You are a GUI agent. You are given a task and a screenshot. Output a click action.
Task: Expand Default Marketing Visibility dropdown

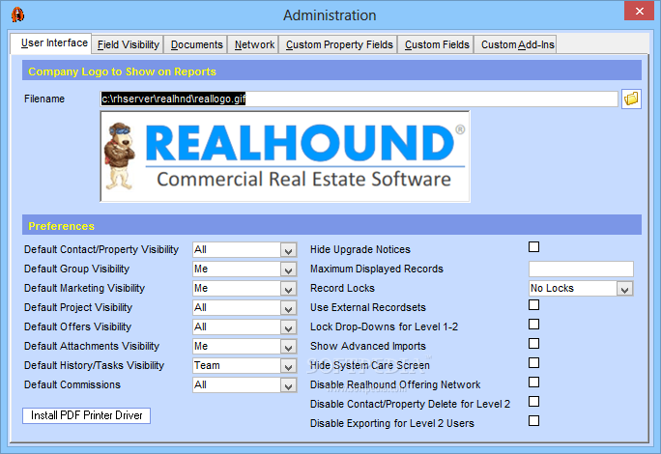288,289
